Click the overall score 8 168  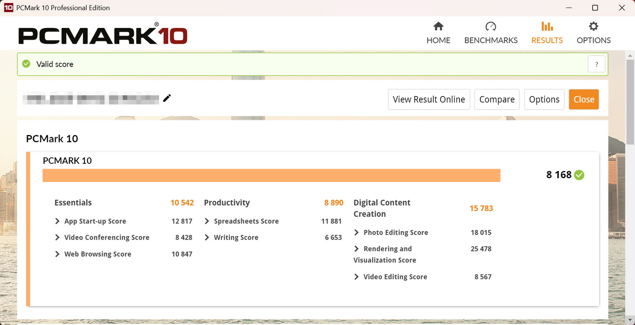point(559,175)
